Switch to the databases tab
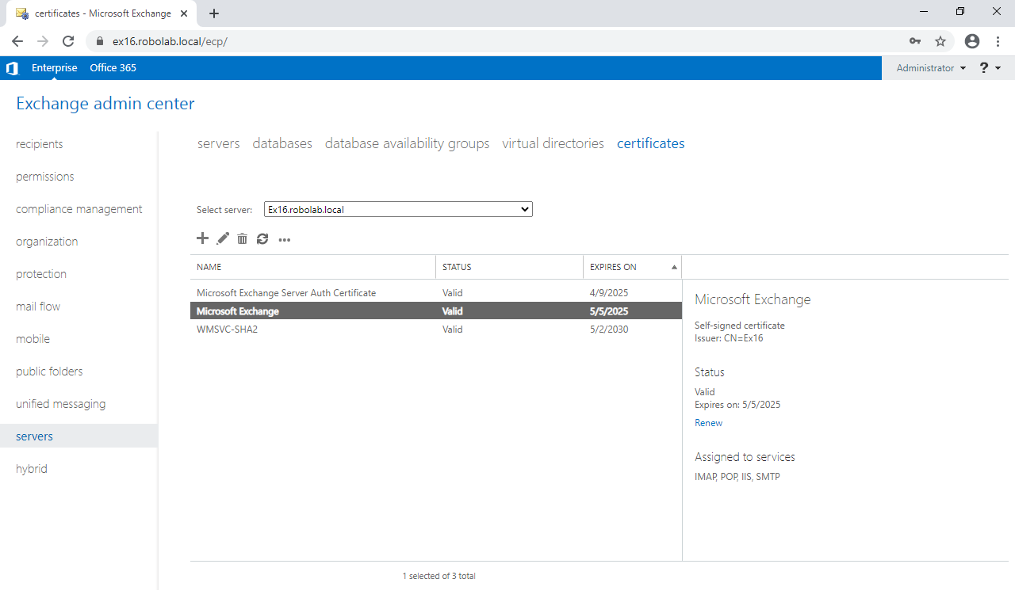The width and height of the screenshot is (1015, 602). click(x=282, y=143)
